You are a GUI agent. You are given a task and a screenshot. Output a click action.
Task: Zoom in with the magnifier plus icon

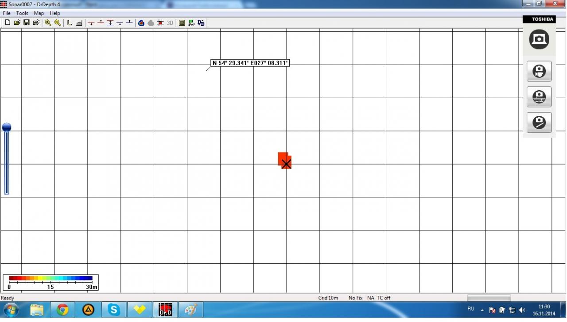(x=48, y=23)
